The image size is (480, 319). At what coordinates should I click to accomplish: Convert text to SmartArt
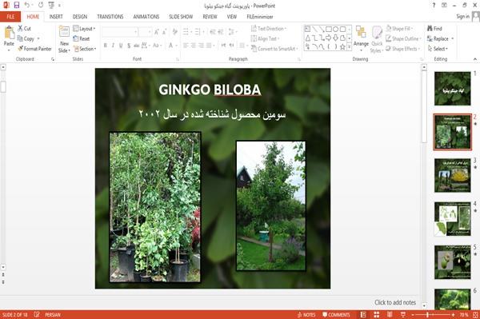[274, 49]
